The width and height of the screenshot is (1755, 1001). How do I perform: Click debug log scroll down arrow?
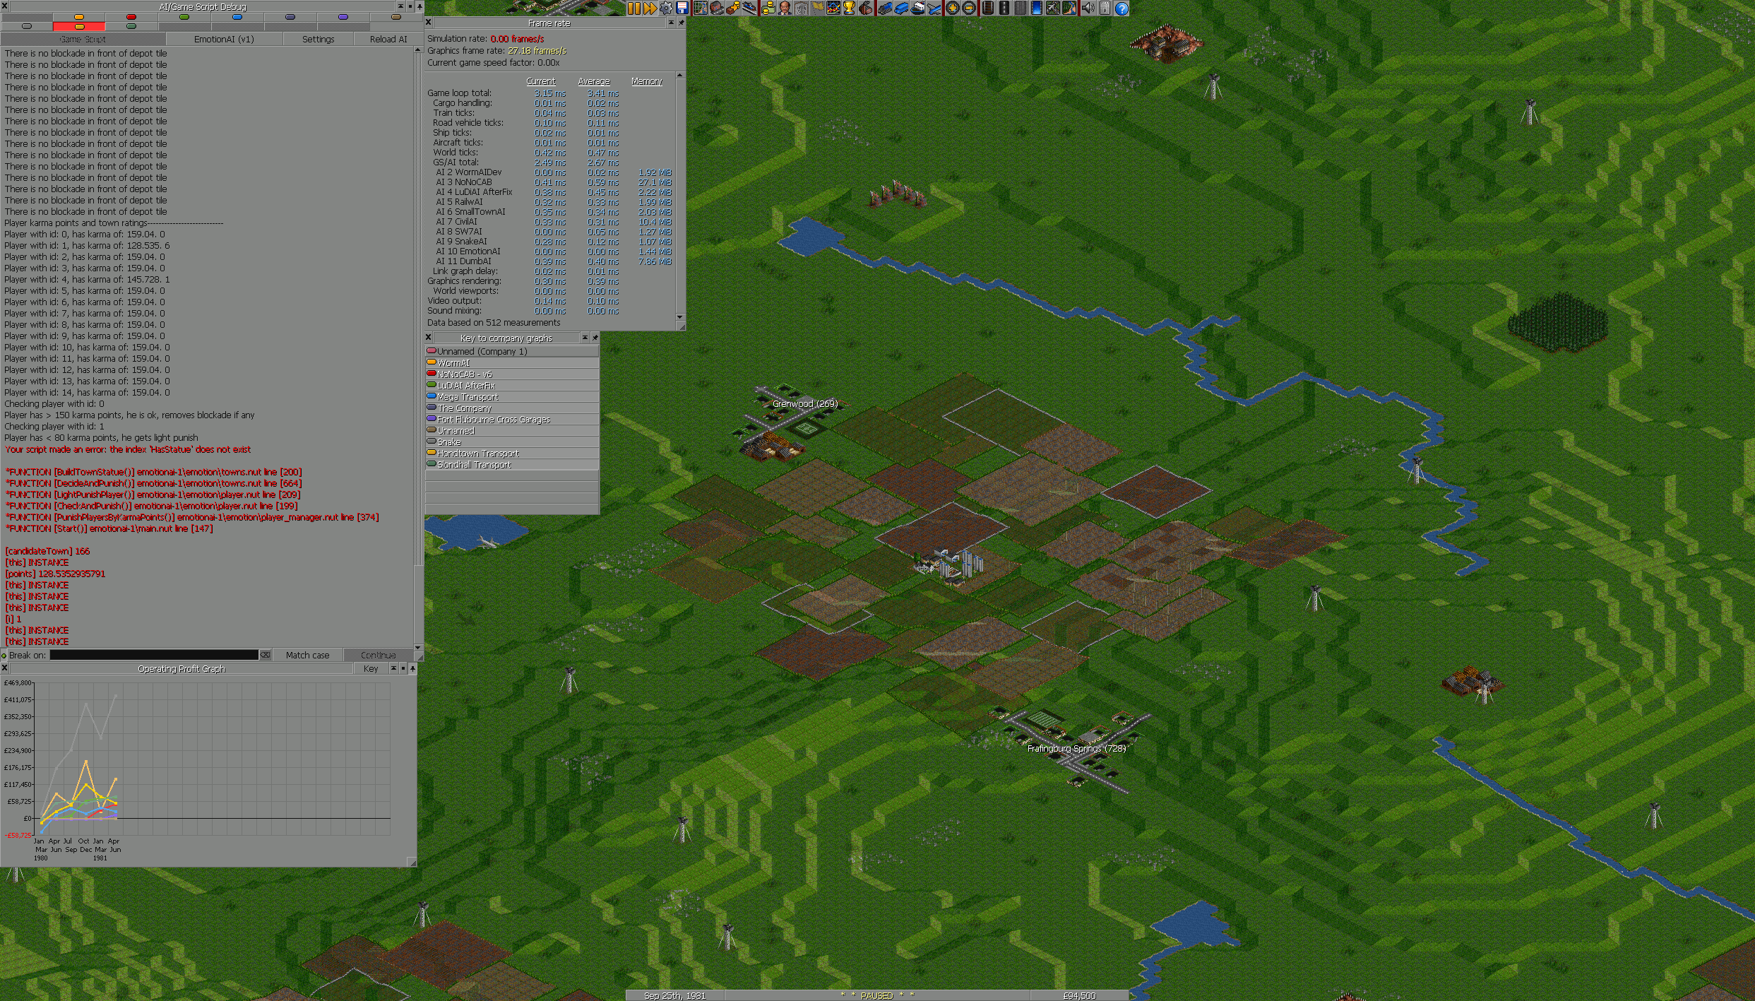click(418, 647)
